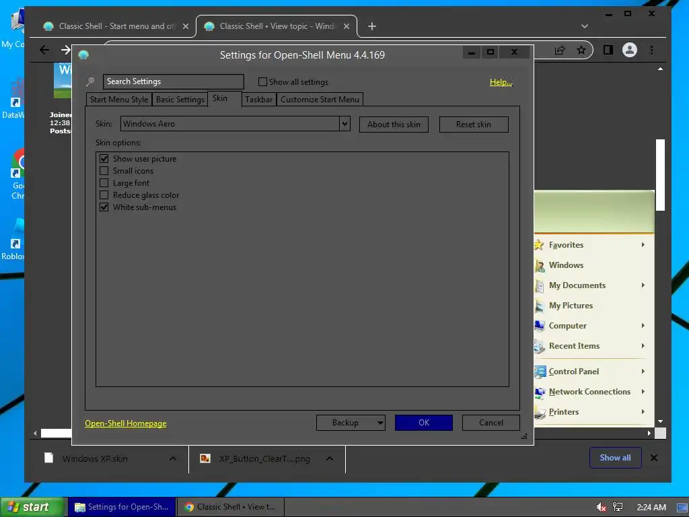Add a new Chrome tab with plus
This screenshot has width=689, height=517.
point(371,26)
